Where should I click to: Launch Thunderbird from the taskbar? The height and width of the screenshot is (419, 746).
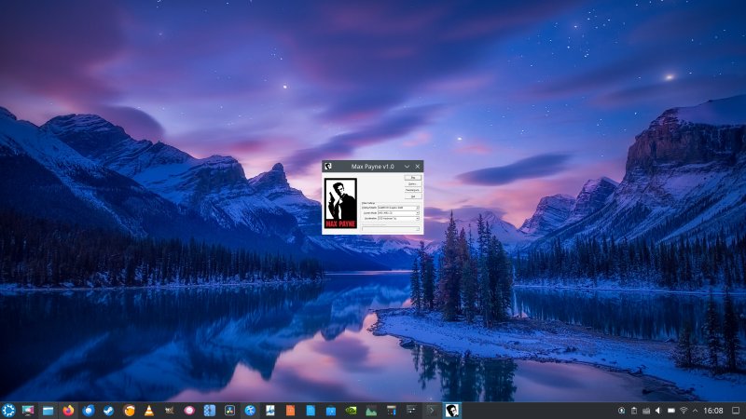(x=89, y=411)
